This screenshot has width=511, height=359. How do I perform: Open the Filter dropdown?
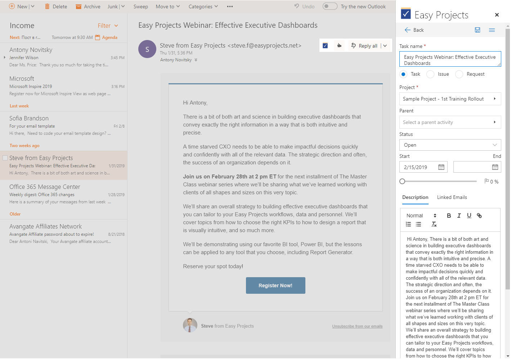coord(108,26)
